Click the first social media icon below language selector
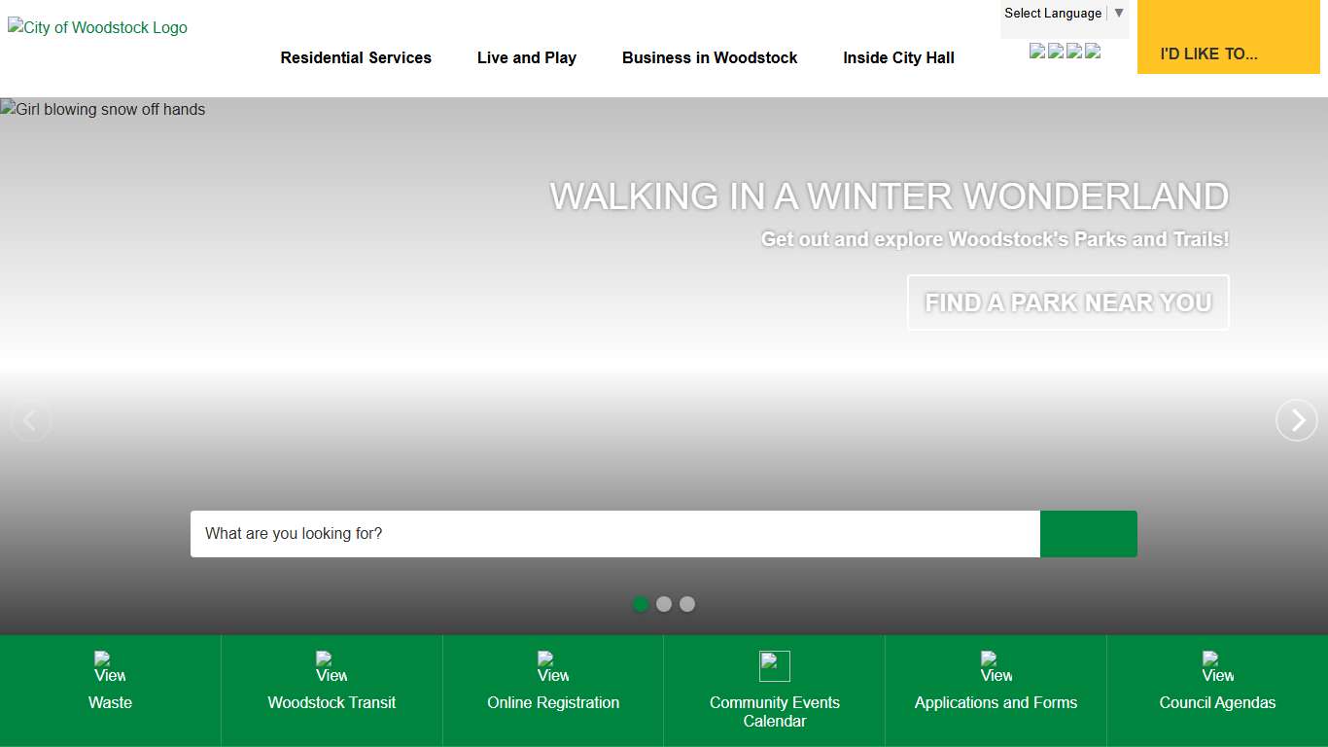 [x=1037, y=52]
